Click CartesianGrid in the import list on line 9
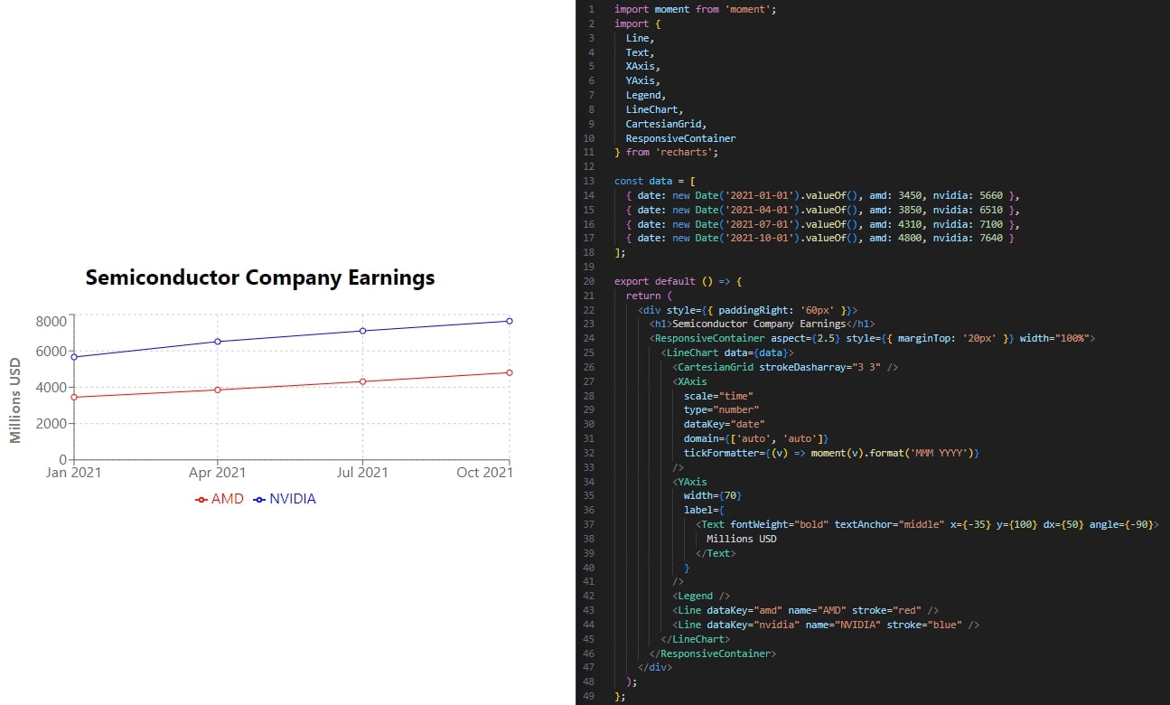The width and height of the screenshot is (1170, 705). coord(665,124)
